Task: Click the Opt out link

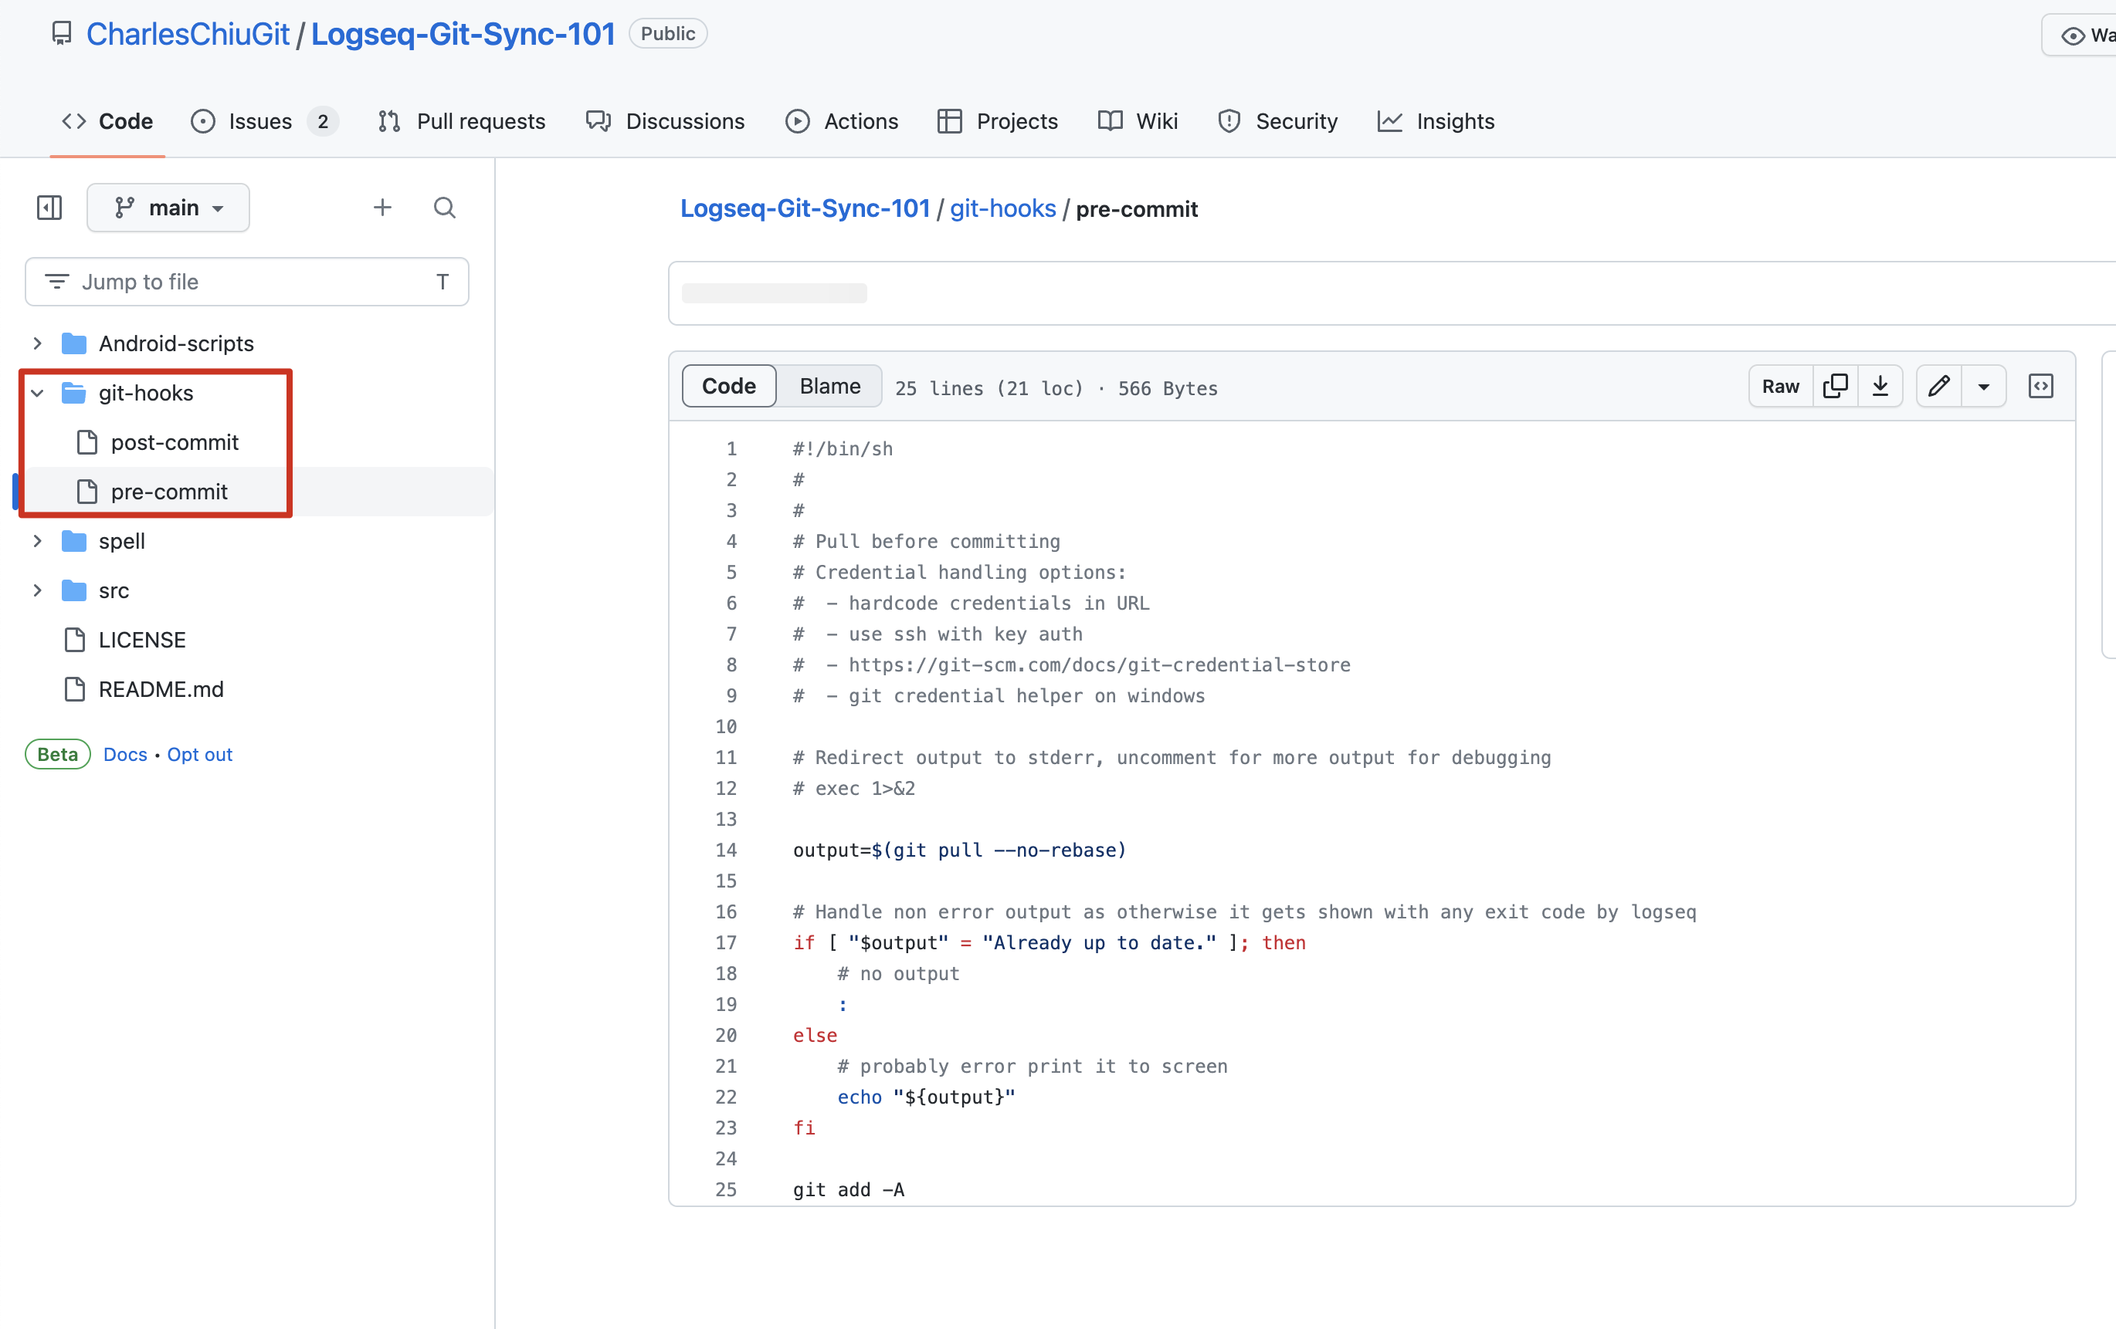Action: point(199,754)
